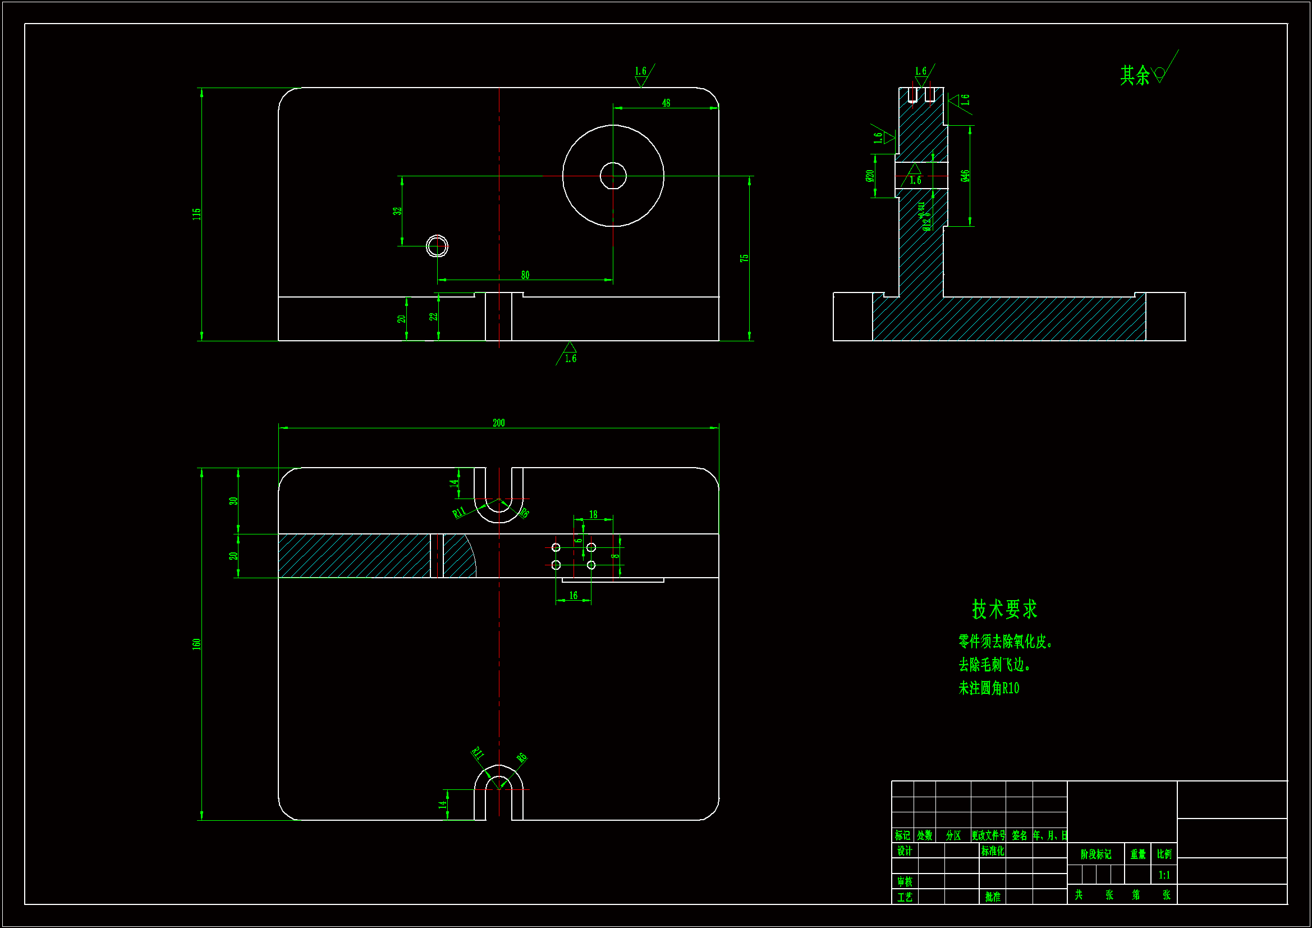Viewport: 1312px width, 928px height.
Task: Click the 75 vertical dimension text
Action: (x=744, y=258)
